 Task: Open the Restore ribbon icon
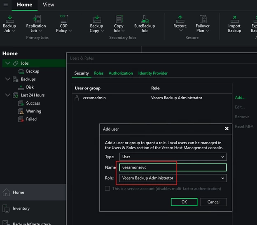click(x=180, y=23)
